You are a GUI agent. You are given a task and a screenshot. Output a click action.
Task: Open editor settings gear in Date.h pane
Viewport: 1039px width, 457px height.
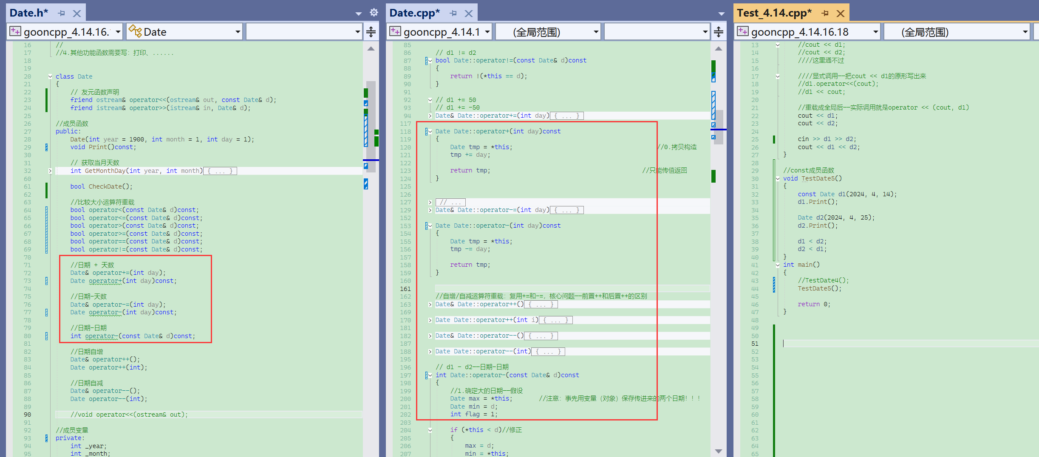(374, 12)
